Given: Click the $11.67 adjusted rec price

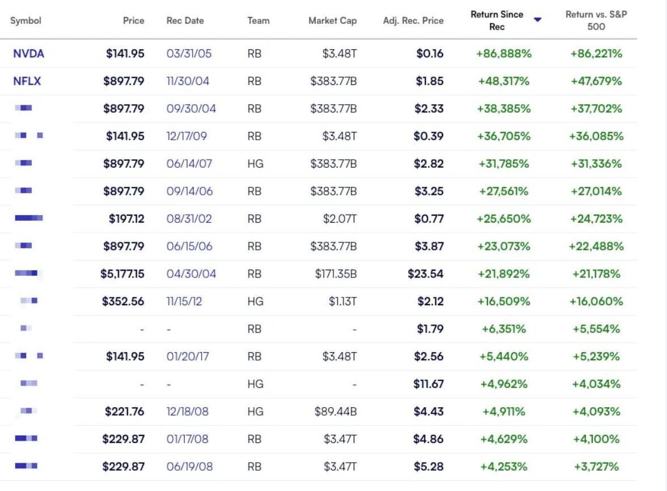Looking at the screenshot, I should pos(428,384).
